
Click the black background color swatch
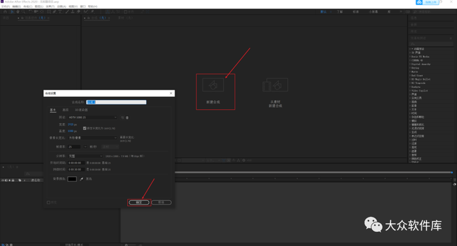72,179
